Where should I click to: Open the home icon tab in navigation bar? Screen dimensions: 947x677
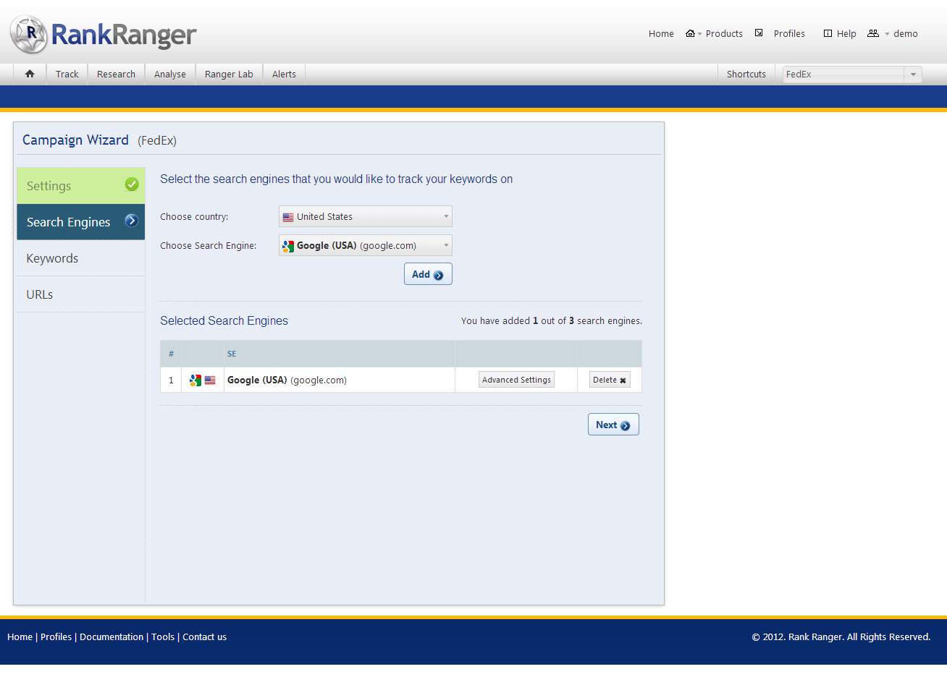pos(30,74)
